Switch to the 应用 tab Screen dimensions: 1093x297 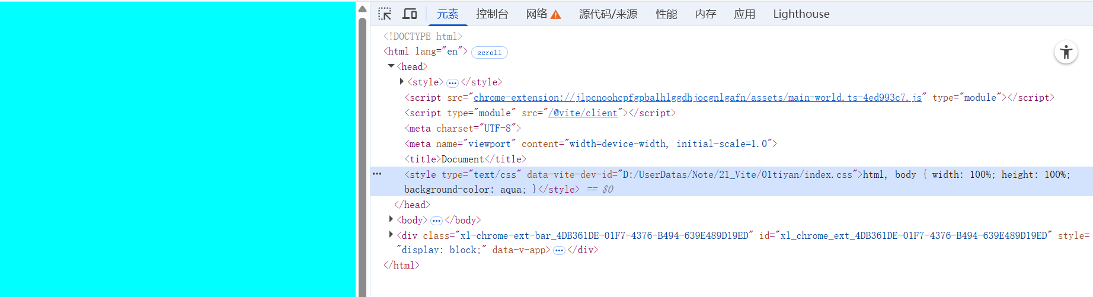[744, 14]
